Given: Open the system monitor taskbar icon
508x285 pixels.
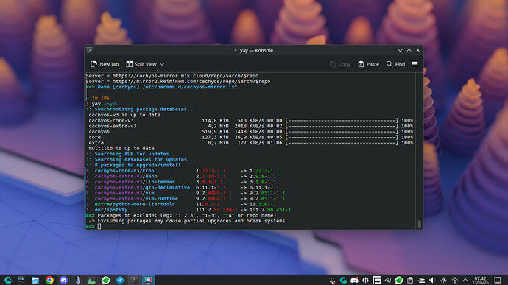Looking at the screenshot, I should pos(21,280).
